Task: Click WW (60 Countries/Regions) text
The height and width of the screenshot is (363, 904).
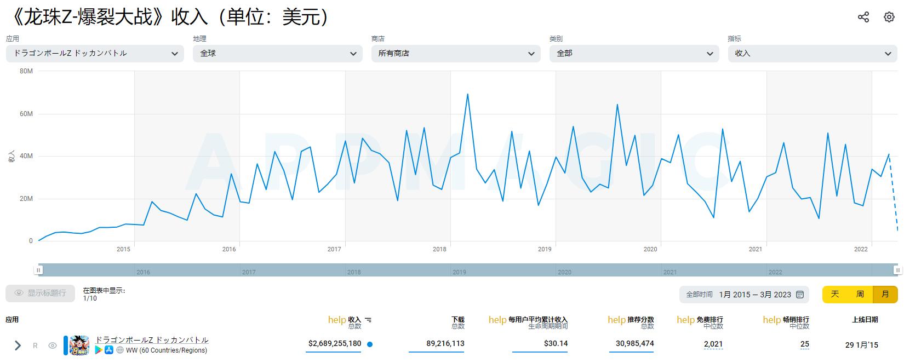Action: pos(167,350)
